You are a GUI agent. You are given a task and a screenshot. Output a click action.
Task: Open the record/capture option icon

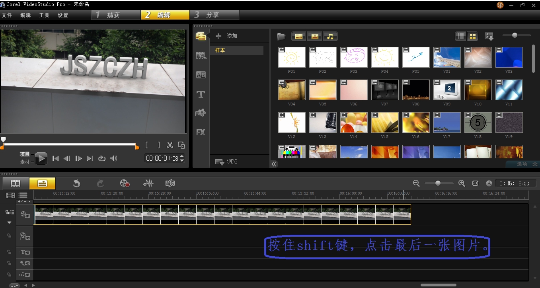125,183
